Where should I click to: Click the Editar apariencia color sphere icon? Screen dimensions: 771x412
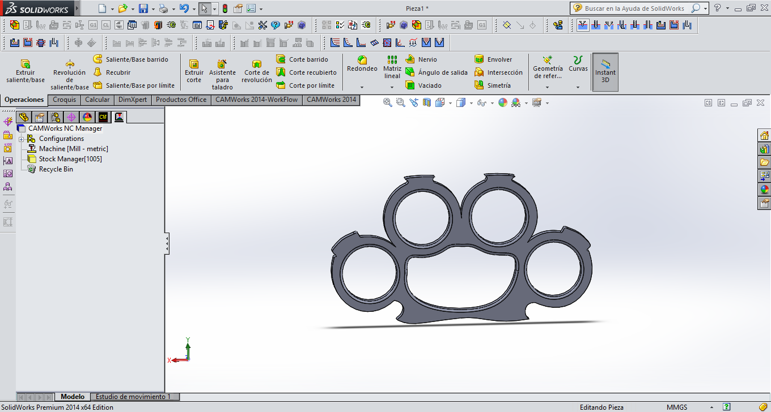501,103
